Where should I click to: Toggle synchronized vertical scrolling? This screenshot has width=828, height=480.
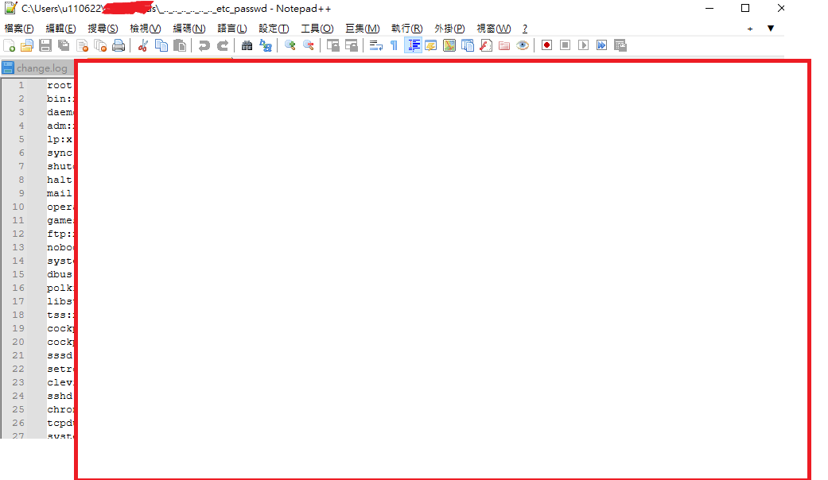[x=332, y=45]
